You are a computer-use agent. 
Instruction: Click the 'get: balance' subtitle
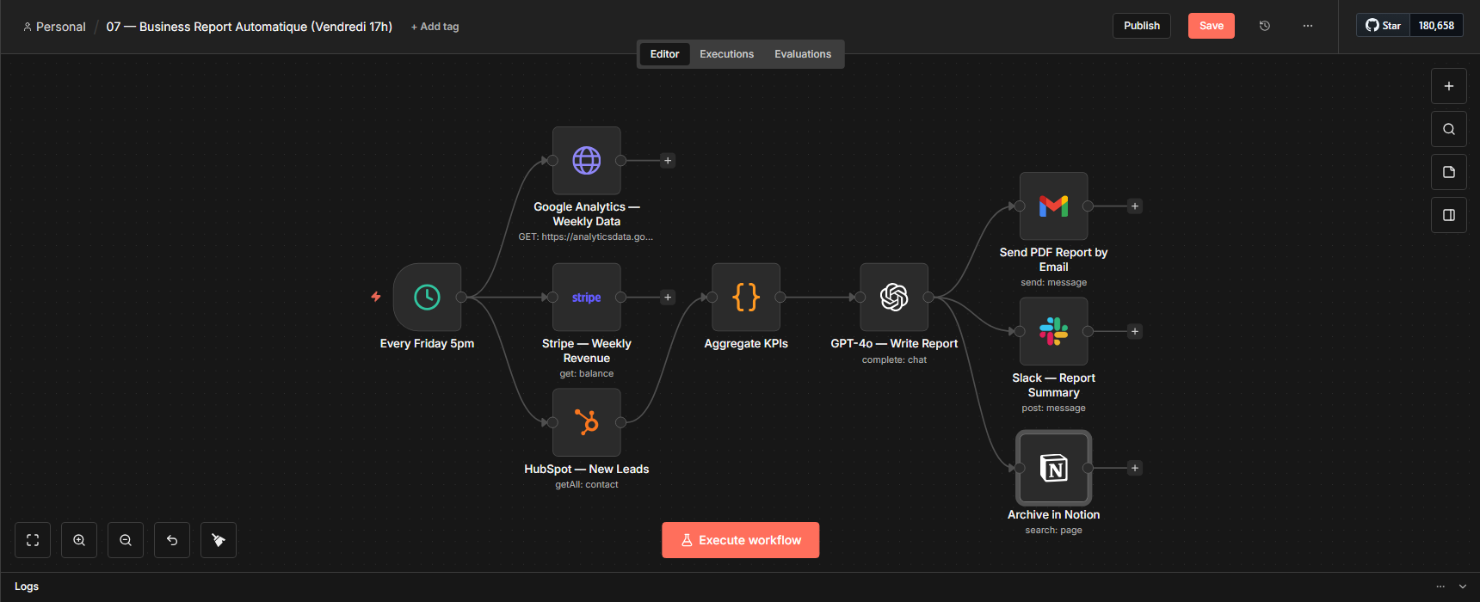(x=587, y=373)
